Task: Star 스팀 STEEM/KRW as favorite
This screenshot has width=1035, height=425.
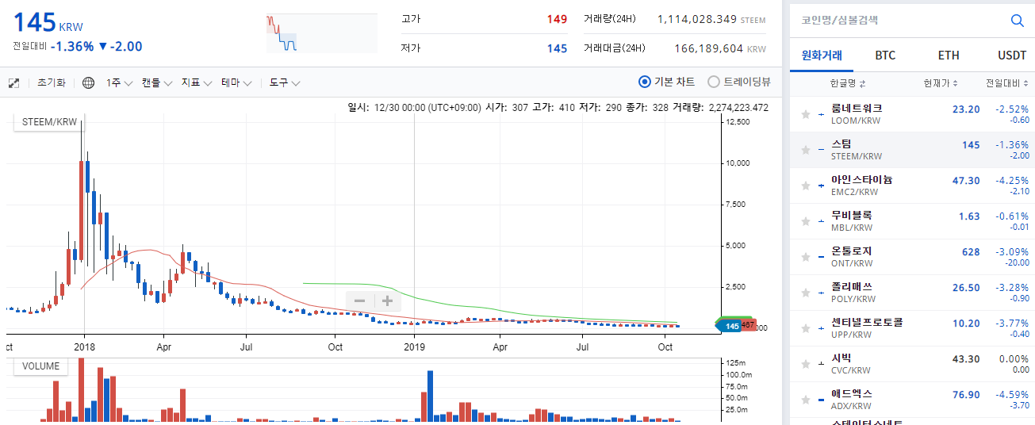Action: pyautogui.click(x=806, y=150)
